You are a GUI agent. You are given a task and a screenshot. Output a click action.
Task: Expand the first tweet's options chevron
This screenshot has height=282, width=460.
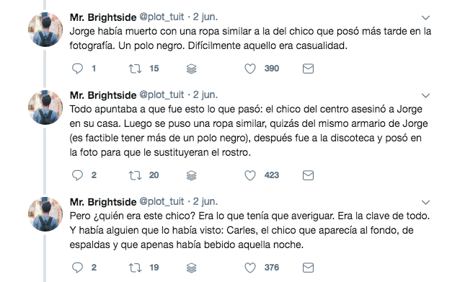point(425,17)
